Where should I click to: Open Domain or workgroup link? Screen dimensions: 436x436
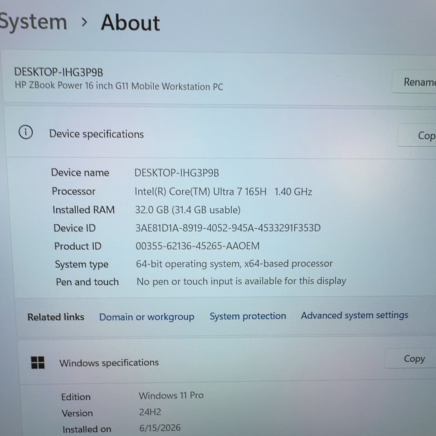point(147,317)
